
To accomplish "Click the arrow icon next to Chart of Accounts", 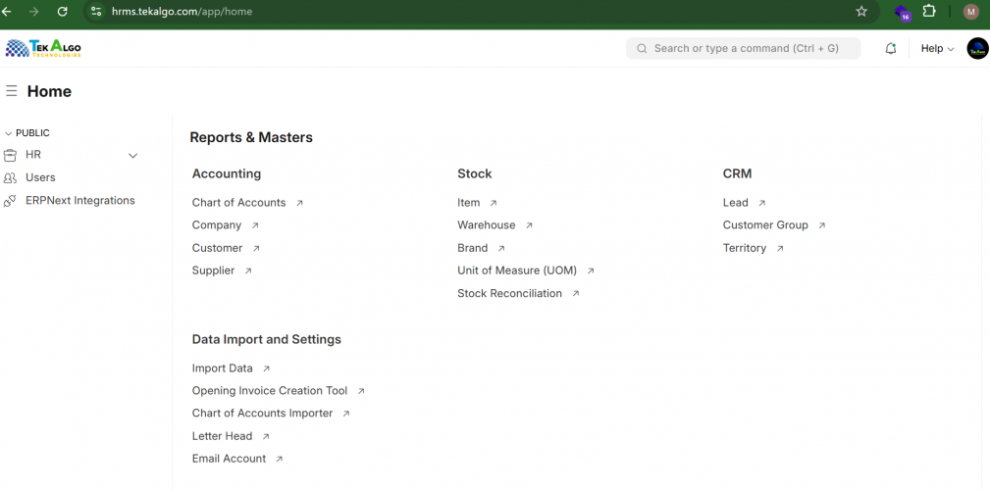I will [x=299, y=203].
